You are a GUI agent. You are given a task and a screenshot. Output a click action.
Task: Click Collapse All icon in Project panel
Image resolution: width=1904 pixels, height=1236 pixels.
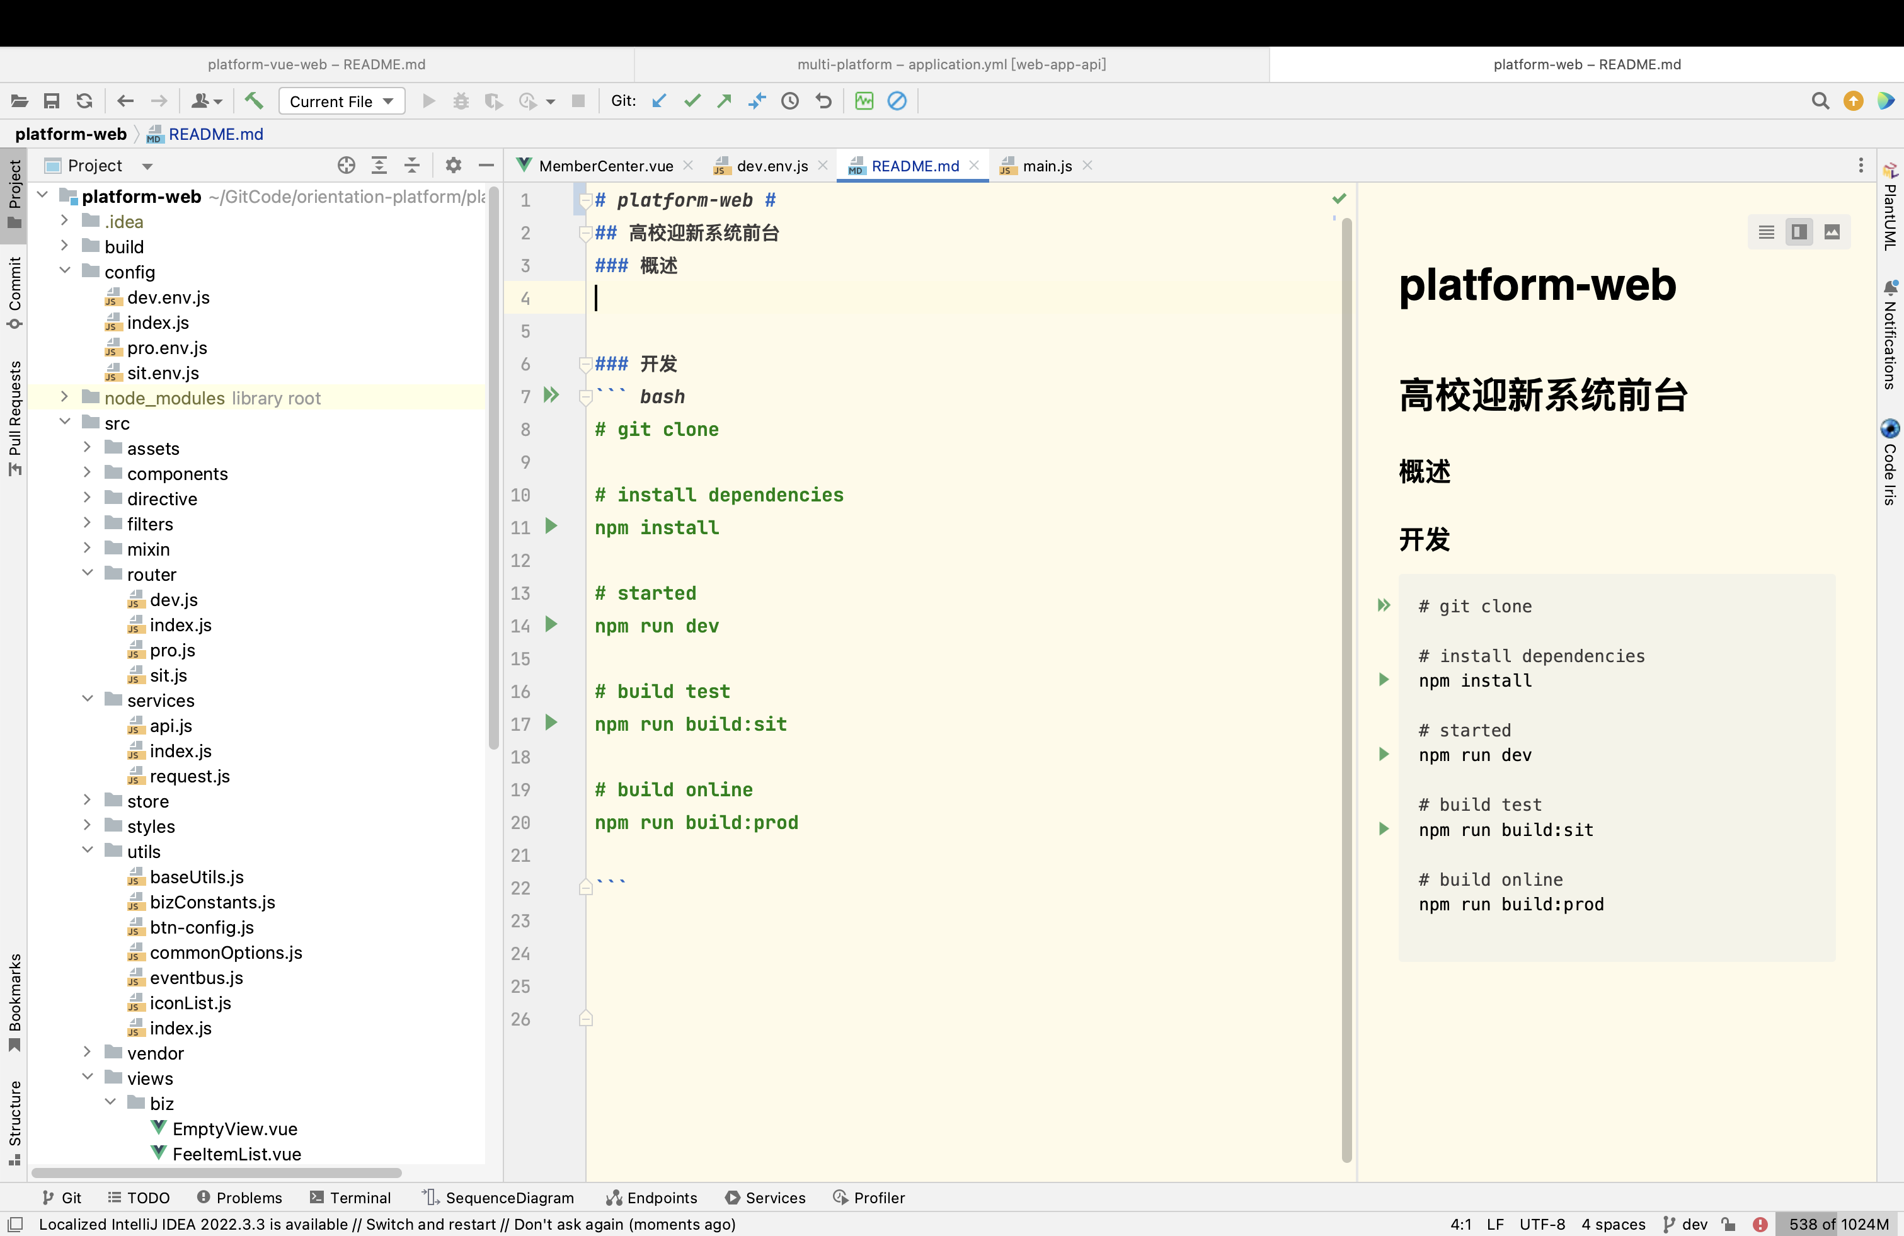pyautogui.click(x=412, y=166)
